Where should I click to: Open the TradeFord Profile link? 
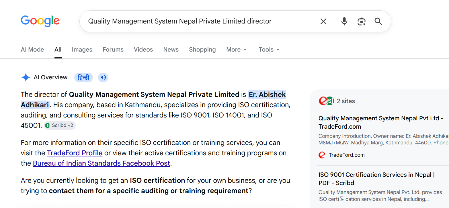tap(75, 153)
